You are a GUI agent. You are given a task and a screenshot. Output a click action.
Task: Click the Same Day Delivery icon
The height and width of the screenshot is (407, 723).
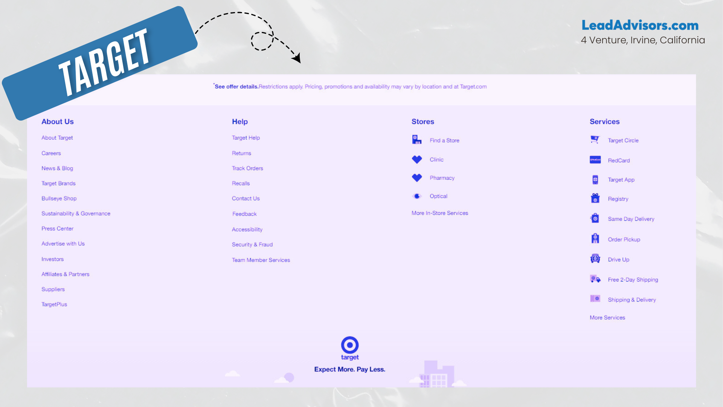[595, 218]
